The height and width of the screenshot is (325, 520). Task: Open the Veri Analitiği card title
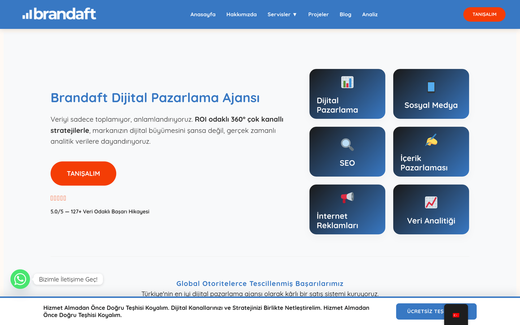431,221
